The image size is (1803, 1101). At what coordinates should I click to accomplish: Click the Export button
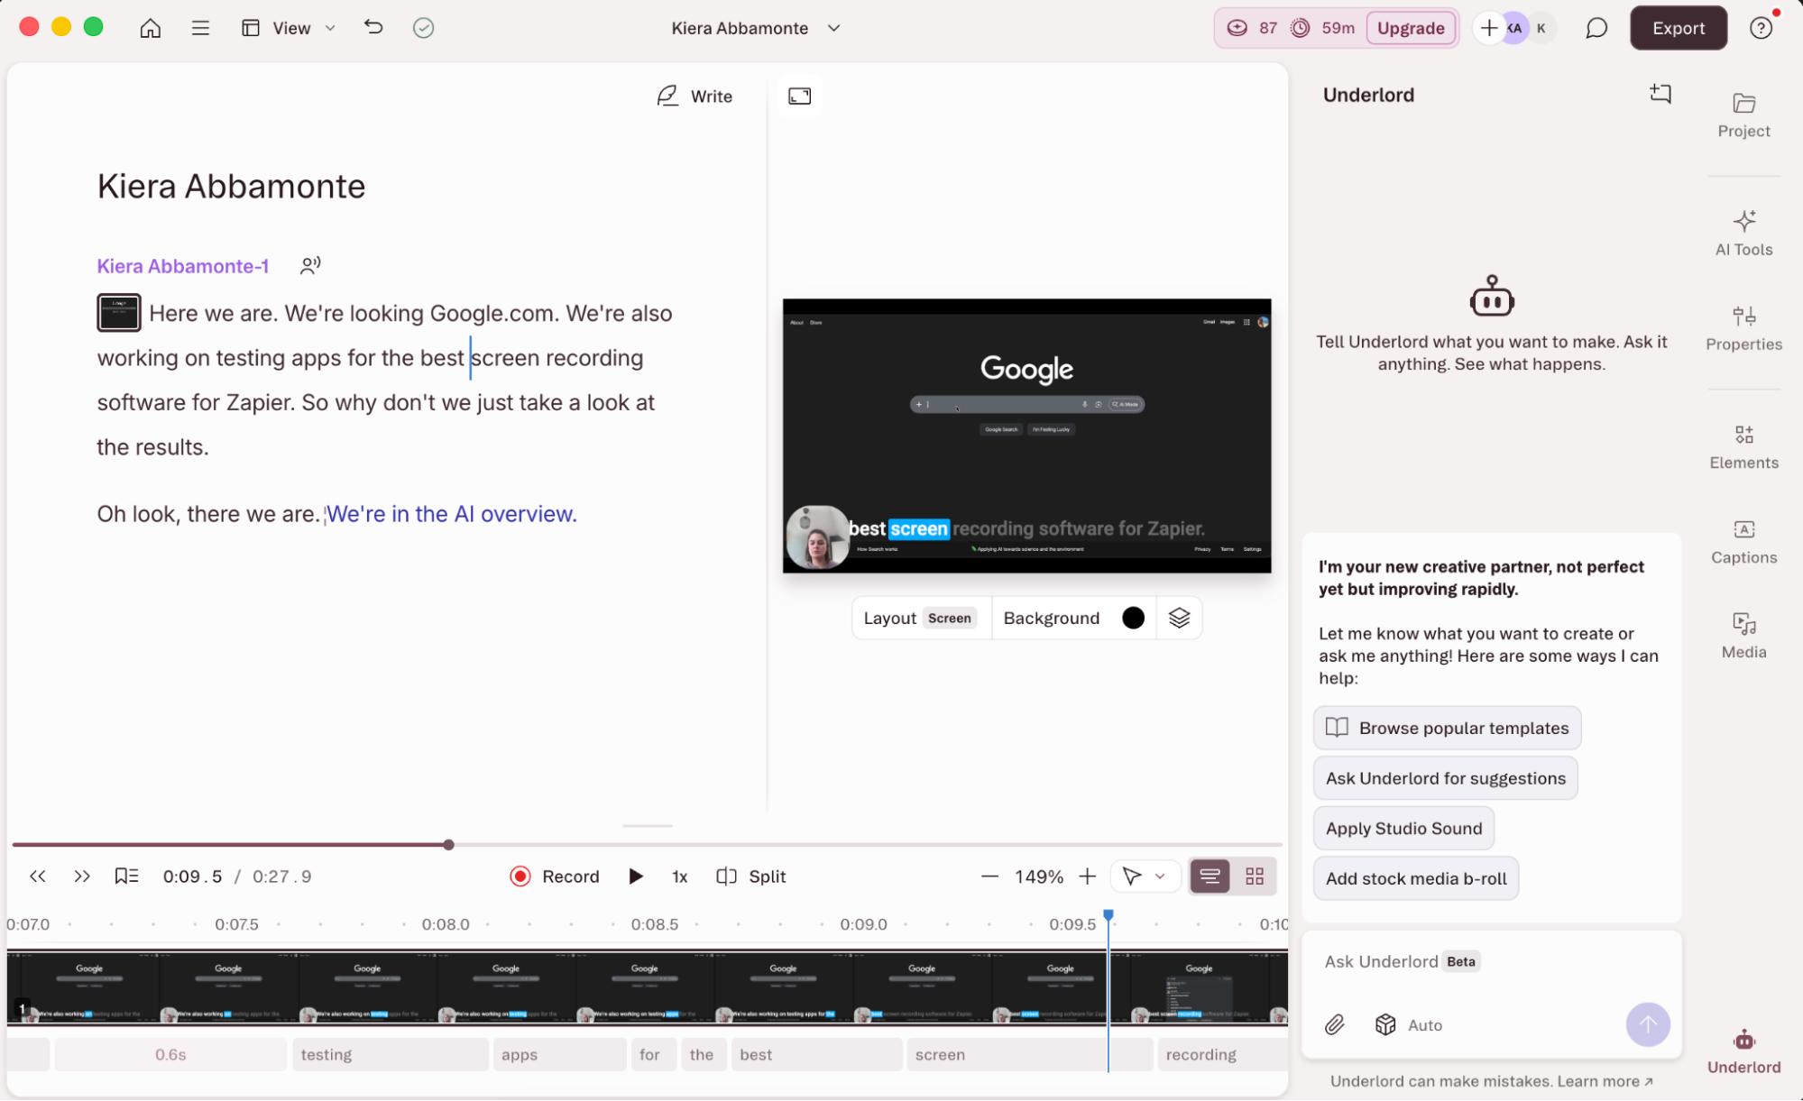pyautogui.click(x=1677, y=28)
